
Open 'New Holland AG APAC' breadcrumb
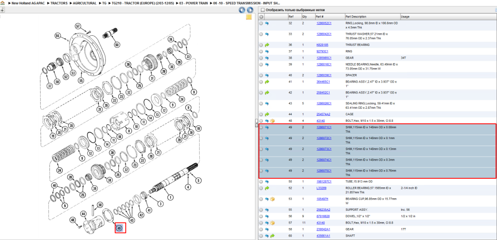click(28, 3)
